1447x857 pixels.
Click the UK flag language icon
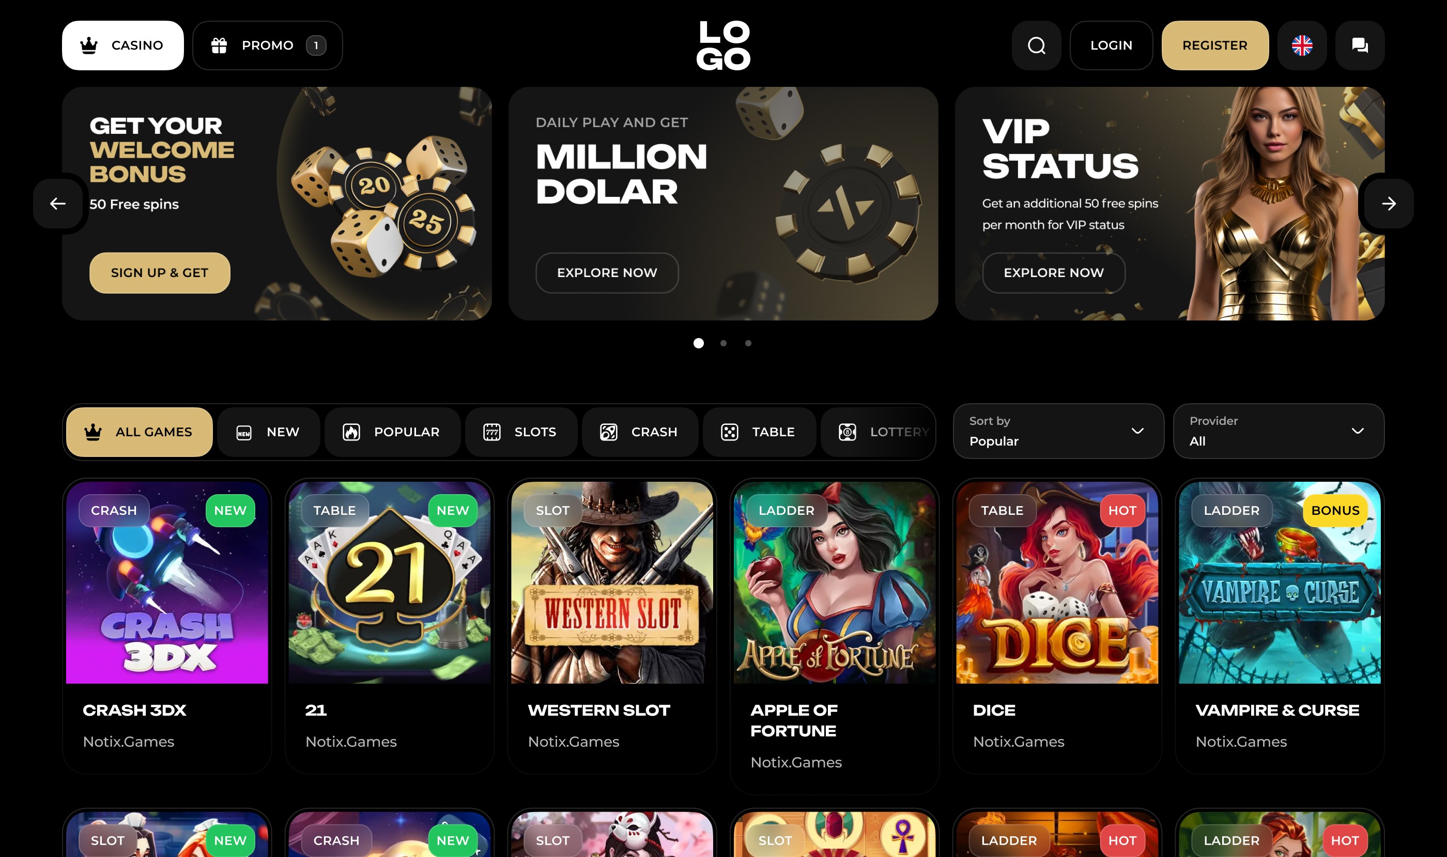1302,45
